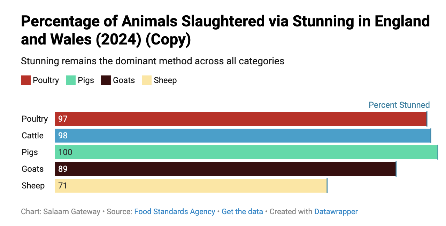
Task: Click the Sheep row label
Action: pos(33,186)
